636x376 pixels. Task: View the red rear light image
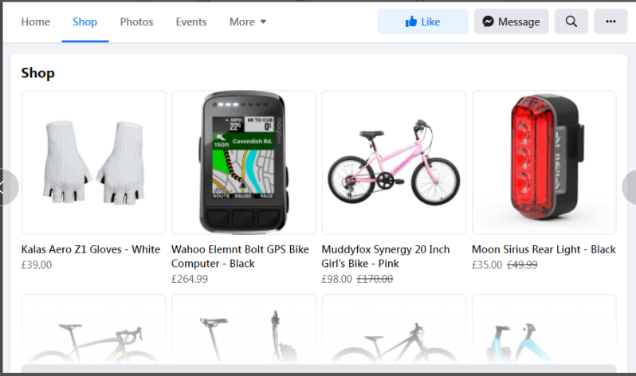(544, 162)
